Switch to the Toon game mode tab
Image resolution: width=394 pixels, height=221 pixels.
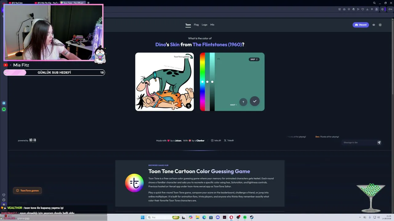188,25
